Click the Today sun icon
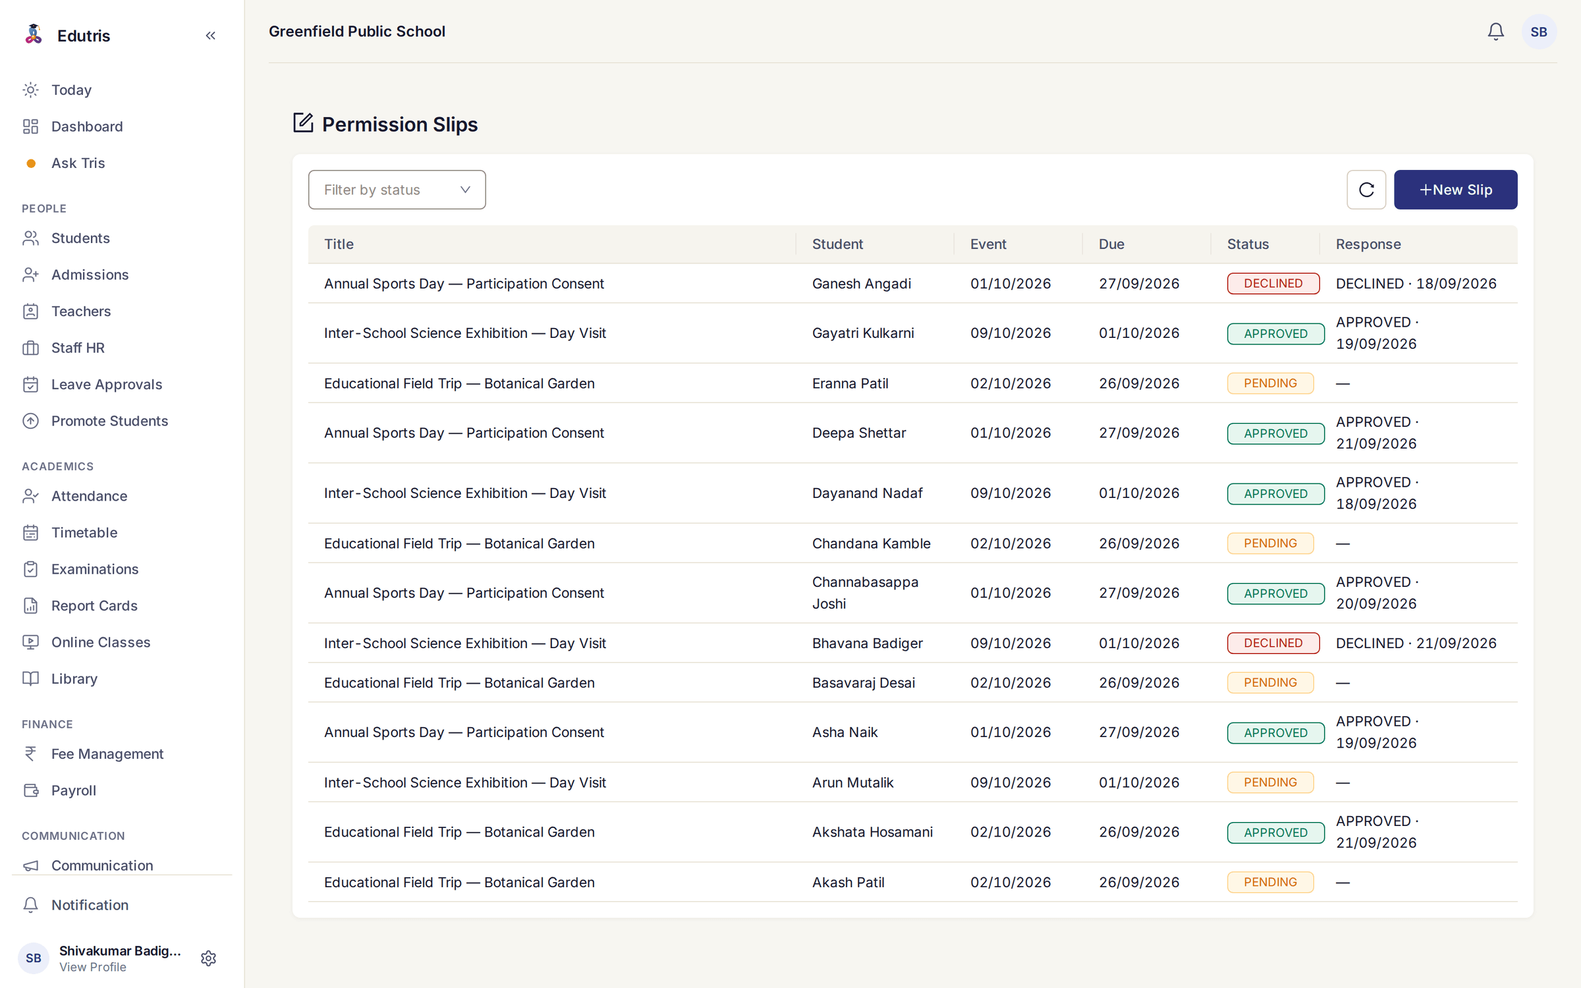1581x988 pixels. (31, 90)
